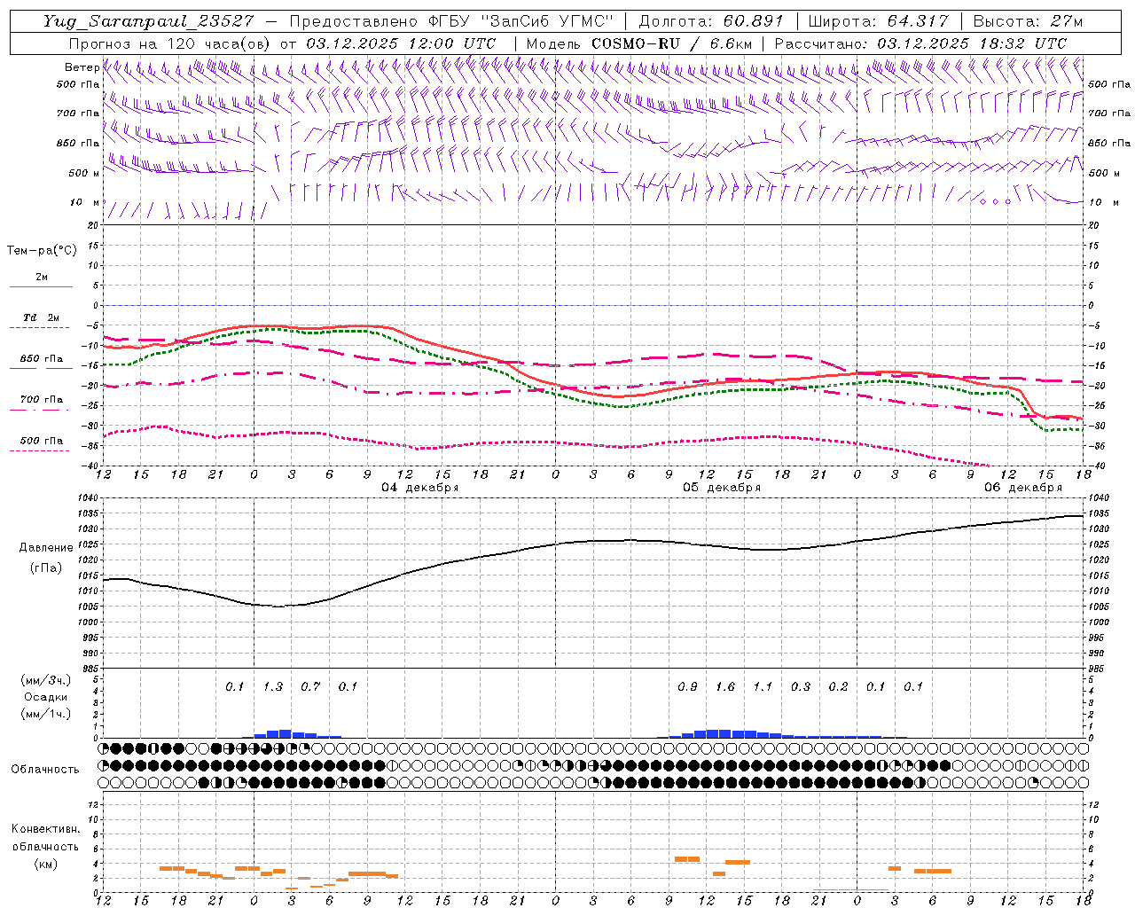Click the forecast start time 03.12.2025 12:00 UTC

click(401, 43)
